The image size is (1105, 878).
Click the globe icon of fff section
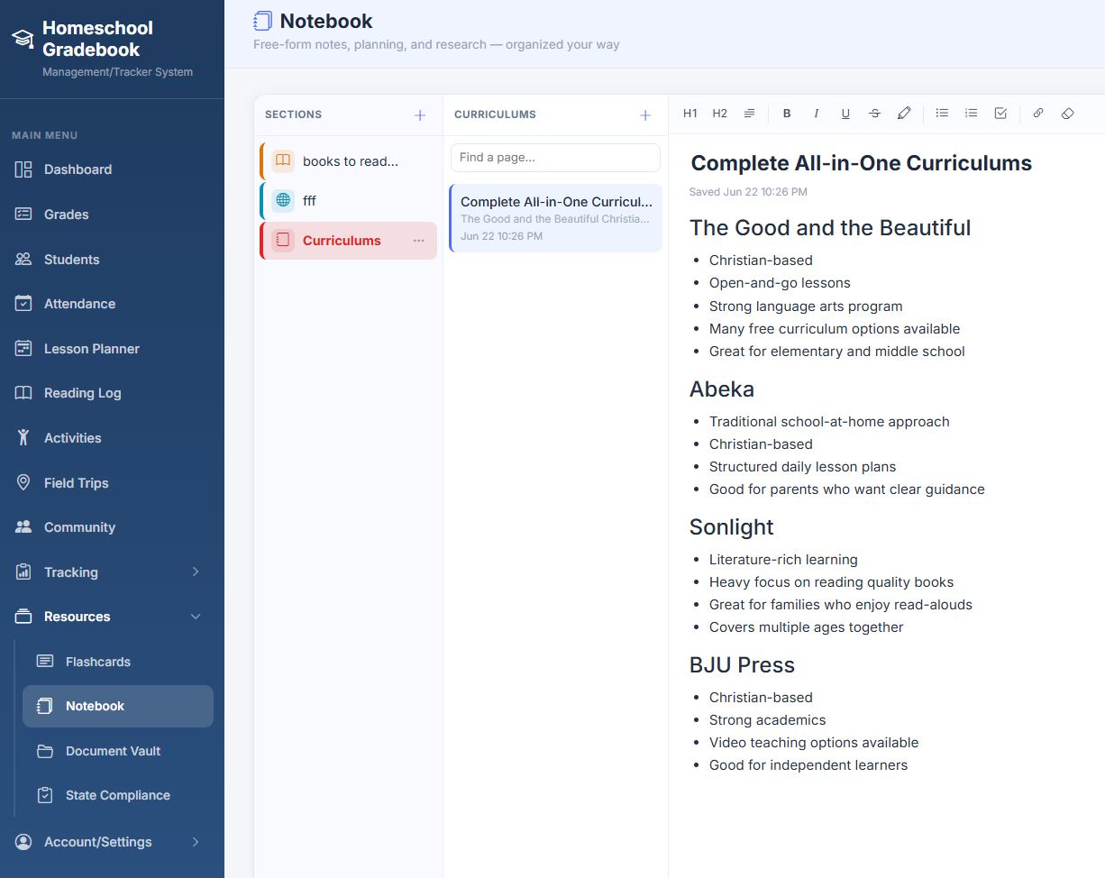(283, 201)
